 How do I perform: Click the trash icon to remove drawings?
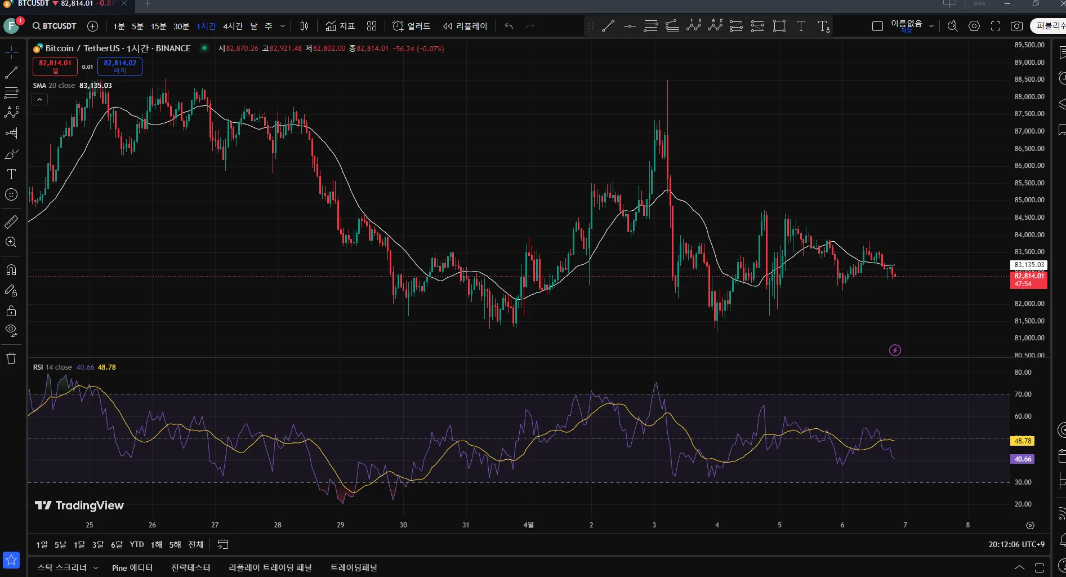coord(11,359)
